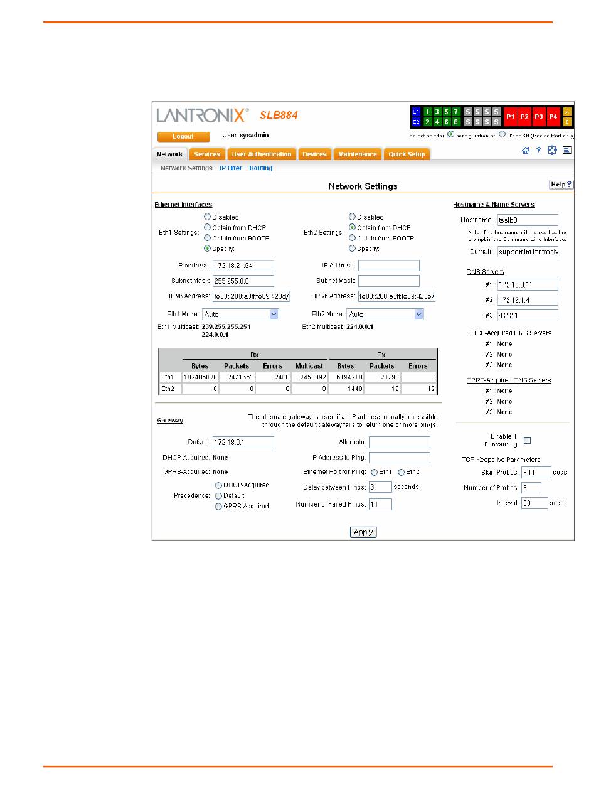Enable the IP Forwarding checkbox
This screenshot has height=791, width=596.
click(x=527, y=440)
